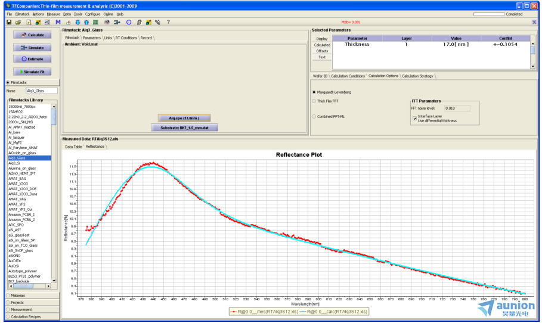The width and height of the screenshot is (542, 323).
Task: Select the Materials radio option
Action: coord(8,296)
